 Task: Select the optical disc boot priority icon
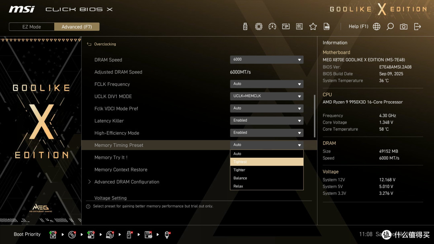pyautogui.click(x=72, y=235)
